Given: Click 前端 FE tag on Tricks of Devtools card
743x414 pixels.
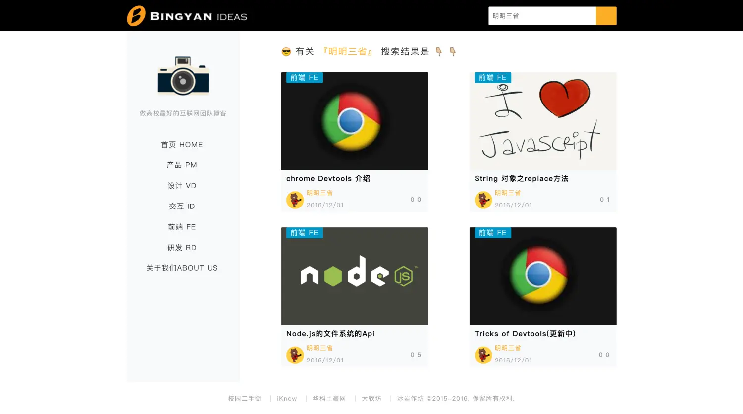Looking at the screenshot, I should (492, 233).
